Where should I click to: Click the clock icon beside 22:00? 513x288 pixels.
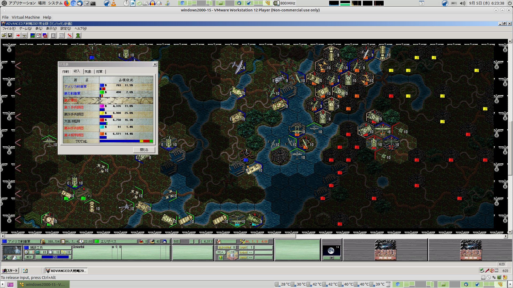point(81,242)
